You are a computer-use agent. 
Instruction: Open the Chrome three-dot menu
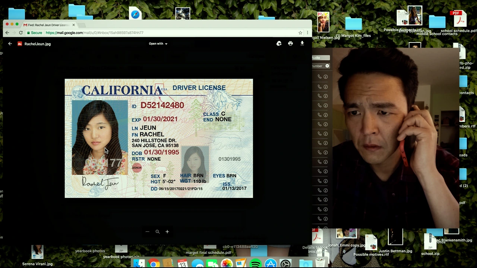click(307, 33)
